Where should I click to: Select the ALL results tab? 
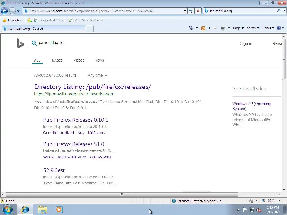[37, 60]
